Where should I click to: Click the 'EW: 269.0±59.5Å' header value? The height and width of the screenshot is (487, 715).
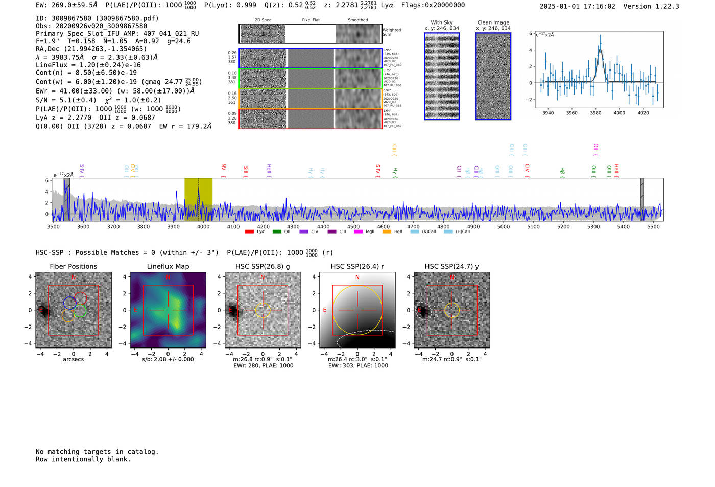click(66, 5)
